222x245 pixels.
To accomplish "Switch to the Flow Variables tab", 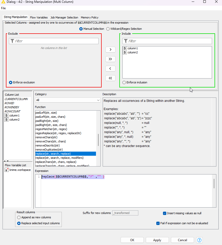I will [39, 17].
